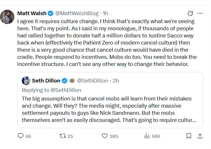The height and width of the screenshot is (149, 211).
Task: Click the Seth Dillon display name
Action: tap(46, 81)
